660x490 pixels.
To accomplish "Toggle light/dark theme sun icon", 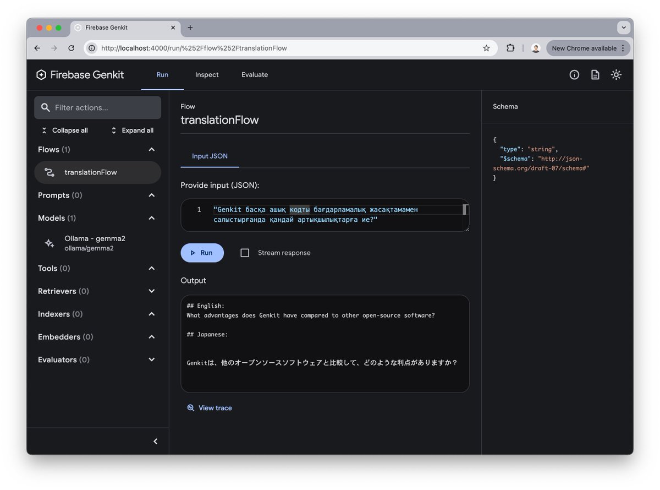I will (616, 75).
